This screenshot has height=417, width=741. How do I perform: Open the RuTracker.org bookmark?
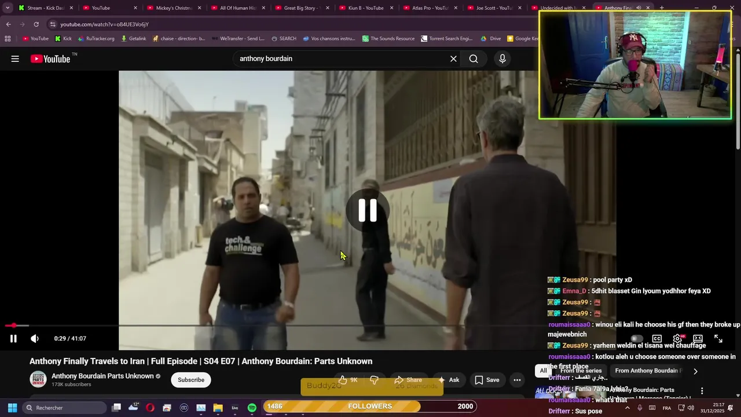click(x=96, y=39)
